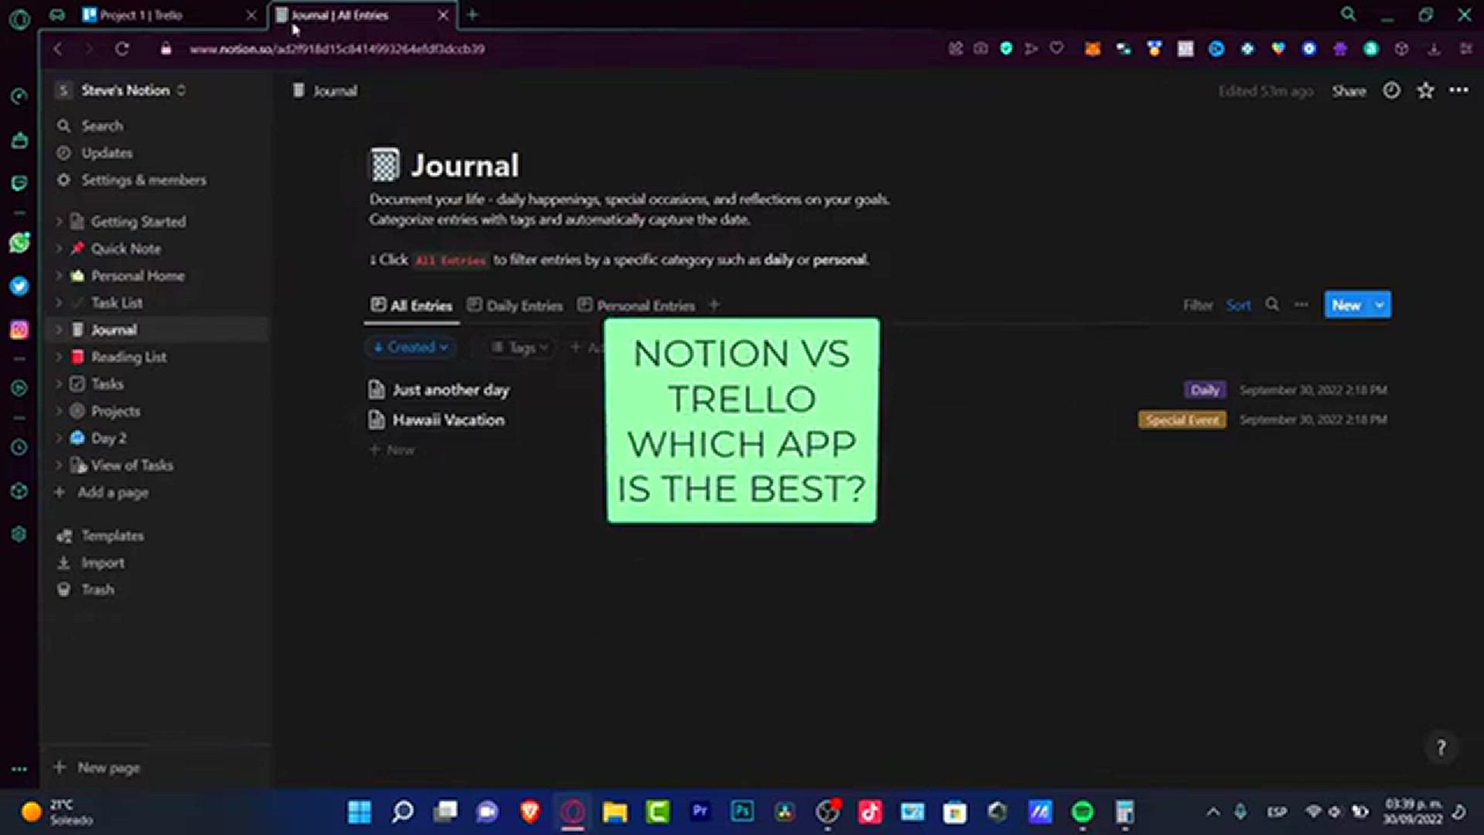The width and height of the screenshot is (1484, 835).
Task: Expand the Personal Home page toggle
Action: pyautogui.click(x=59, y=275)
